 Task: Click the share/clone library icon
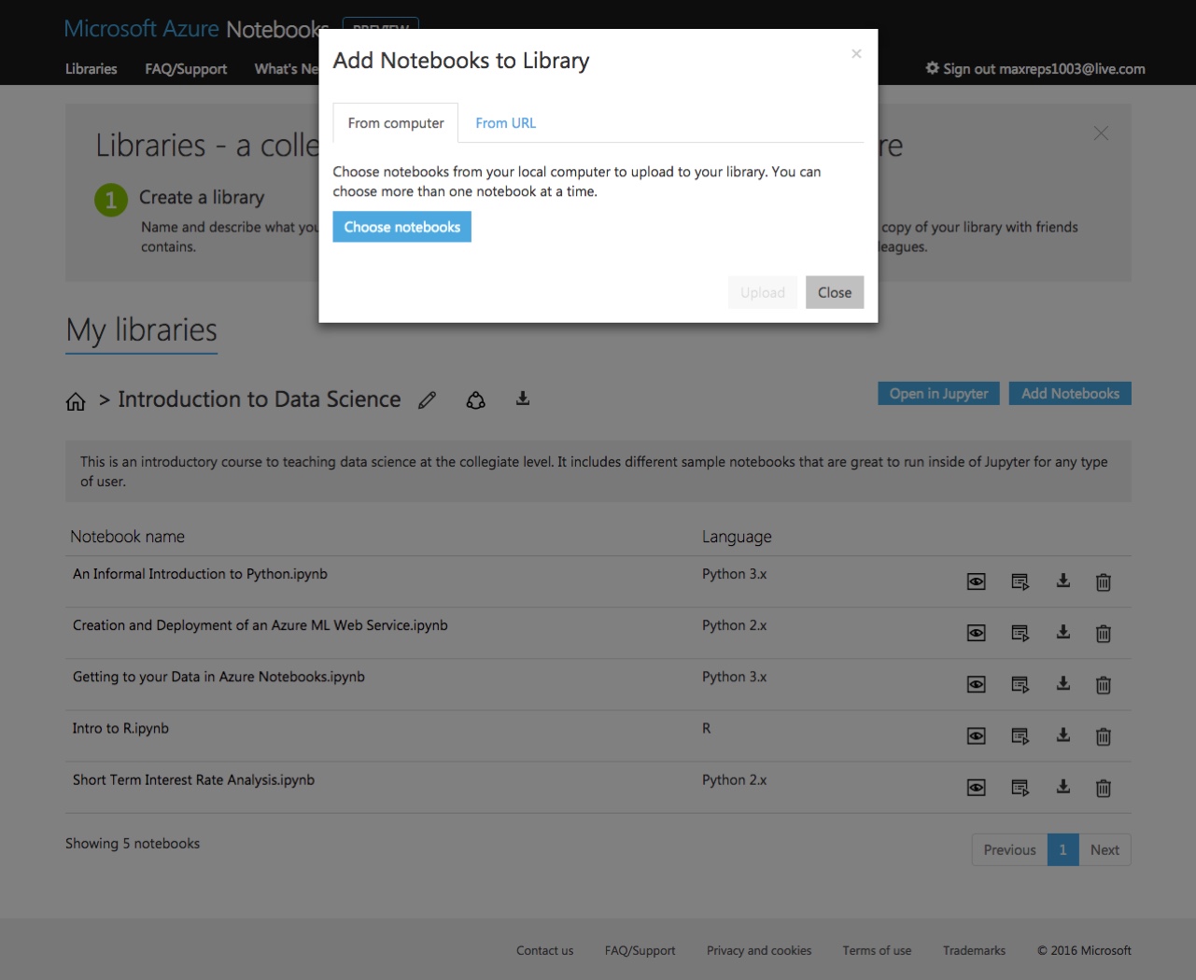click(x=476, y=400)
